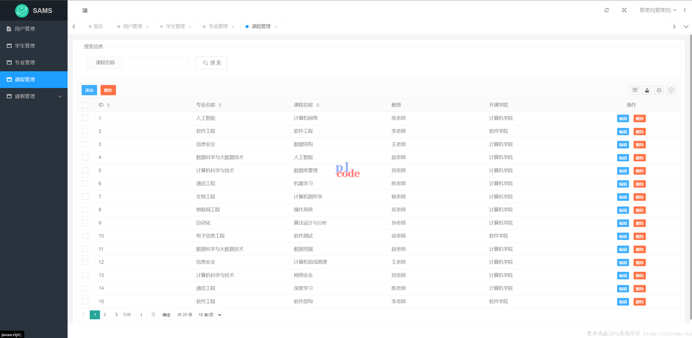Screen dimensions: 692x338
Task: Click the red batch 删除 button above table
Action: point(108,90)
